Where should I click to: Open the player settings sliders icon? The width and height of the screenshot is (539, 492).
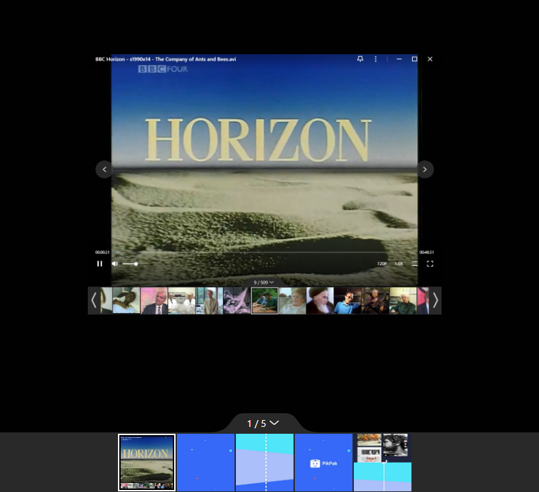(415, 264)
